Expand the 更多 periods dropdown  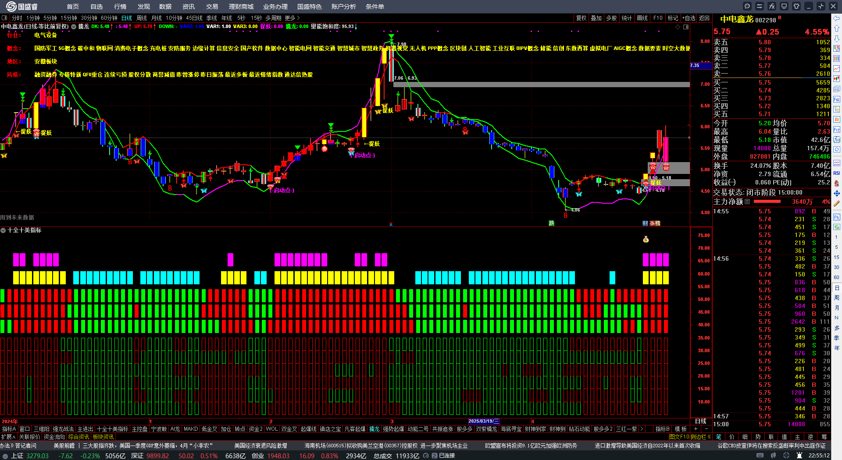292,18
